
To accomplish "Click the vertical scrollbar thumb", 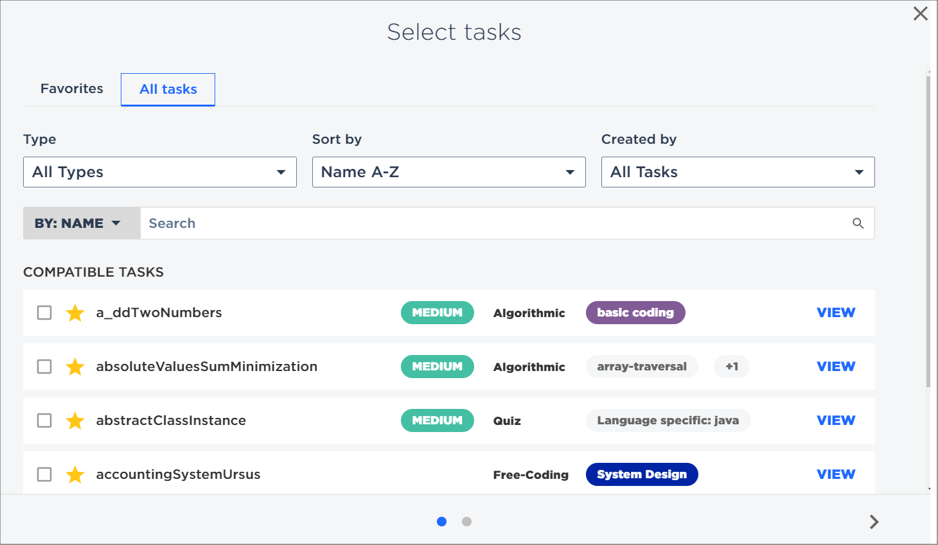I will 928,231.
